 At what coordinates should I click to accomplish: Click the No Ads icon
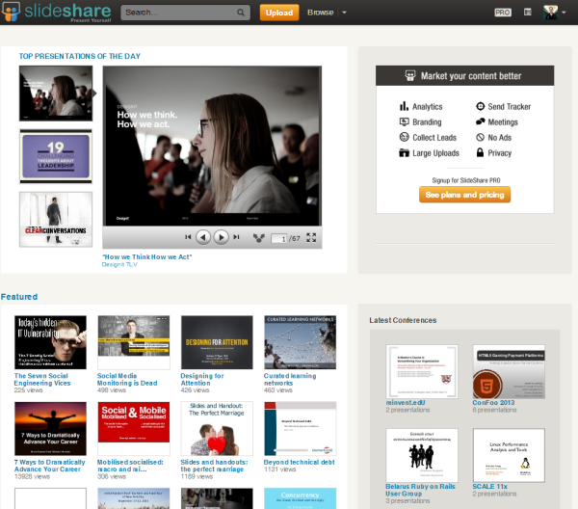pyautogui.click(x=480, y=137)
